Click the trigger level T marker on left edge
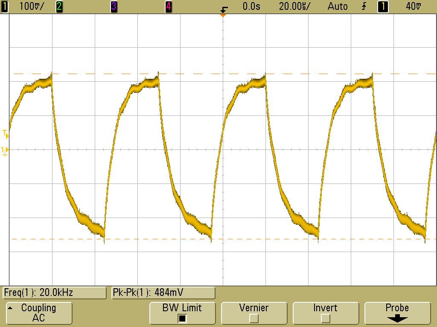This screenshot has height=327, width=437. pos(5,134)
